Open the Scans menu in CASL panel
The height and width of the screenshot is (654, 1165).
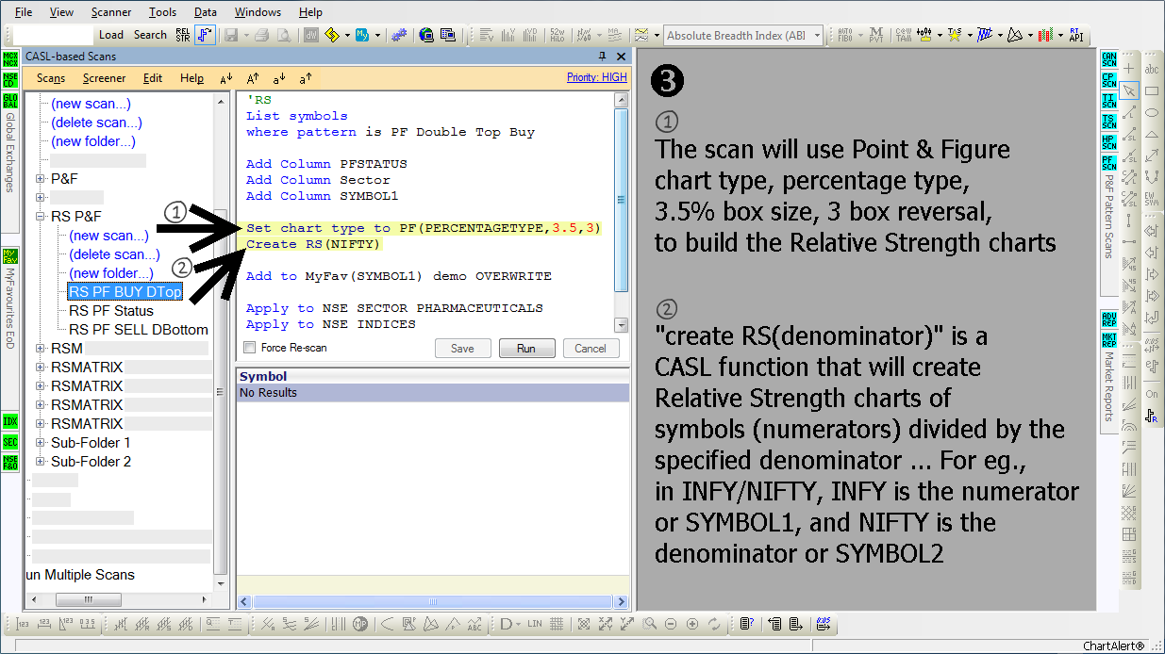point(51,79)
